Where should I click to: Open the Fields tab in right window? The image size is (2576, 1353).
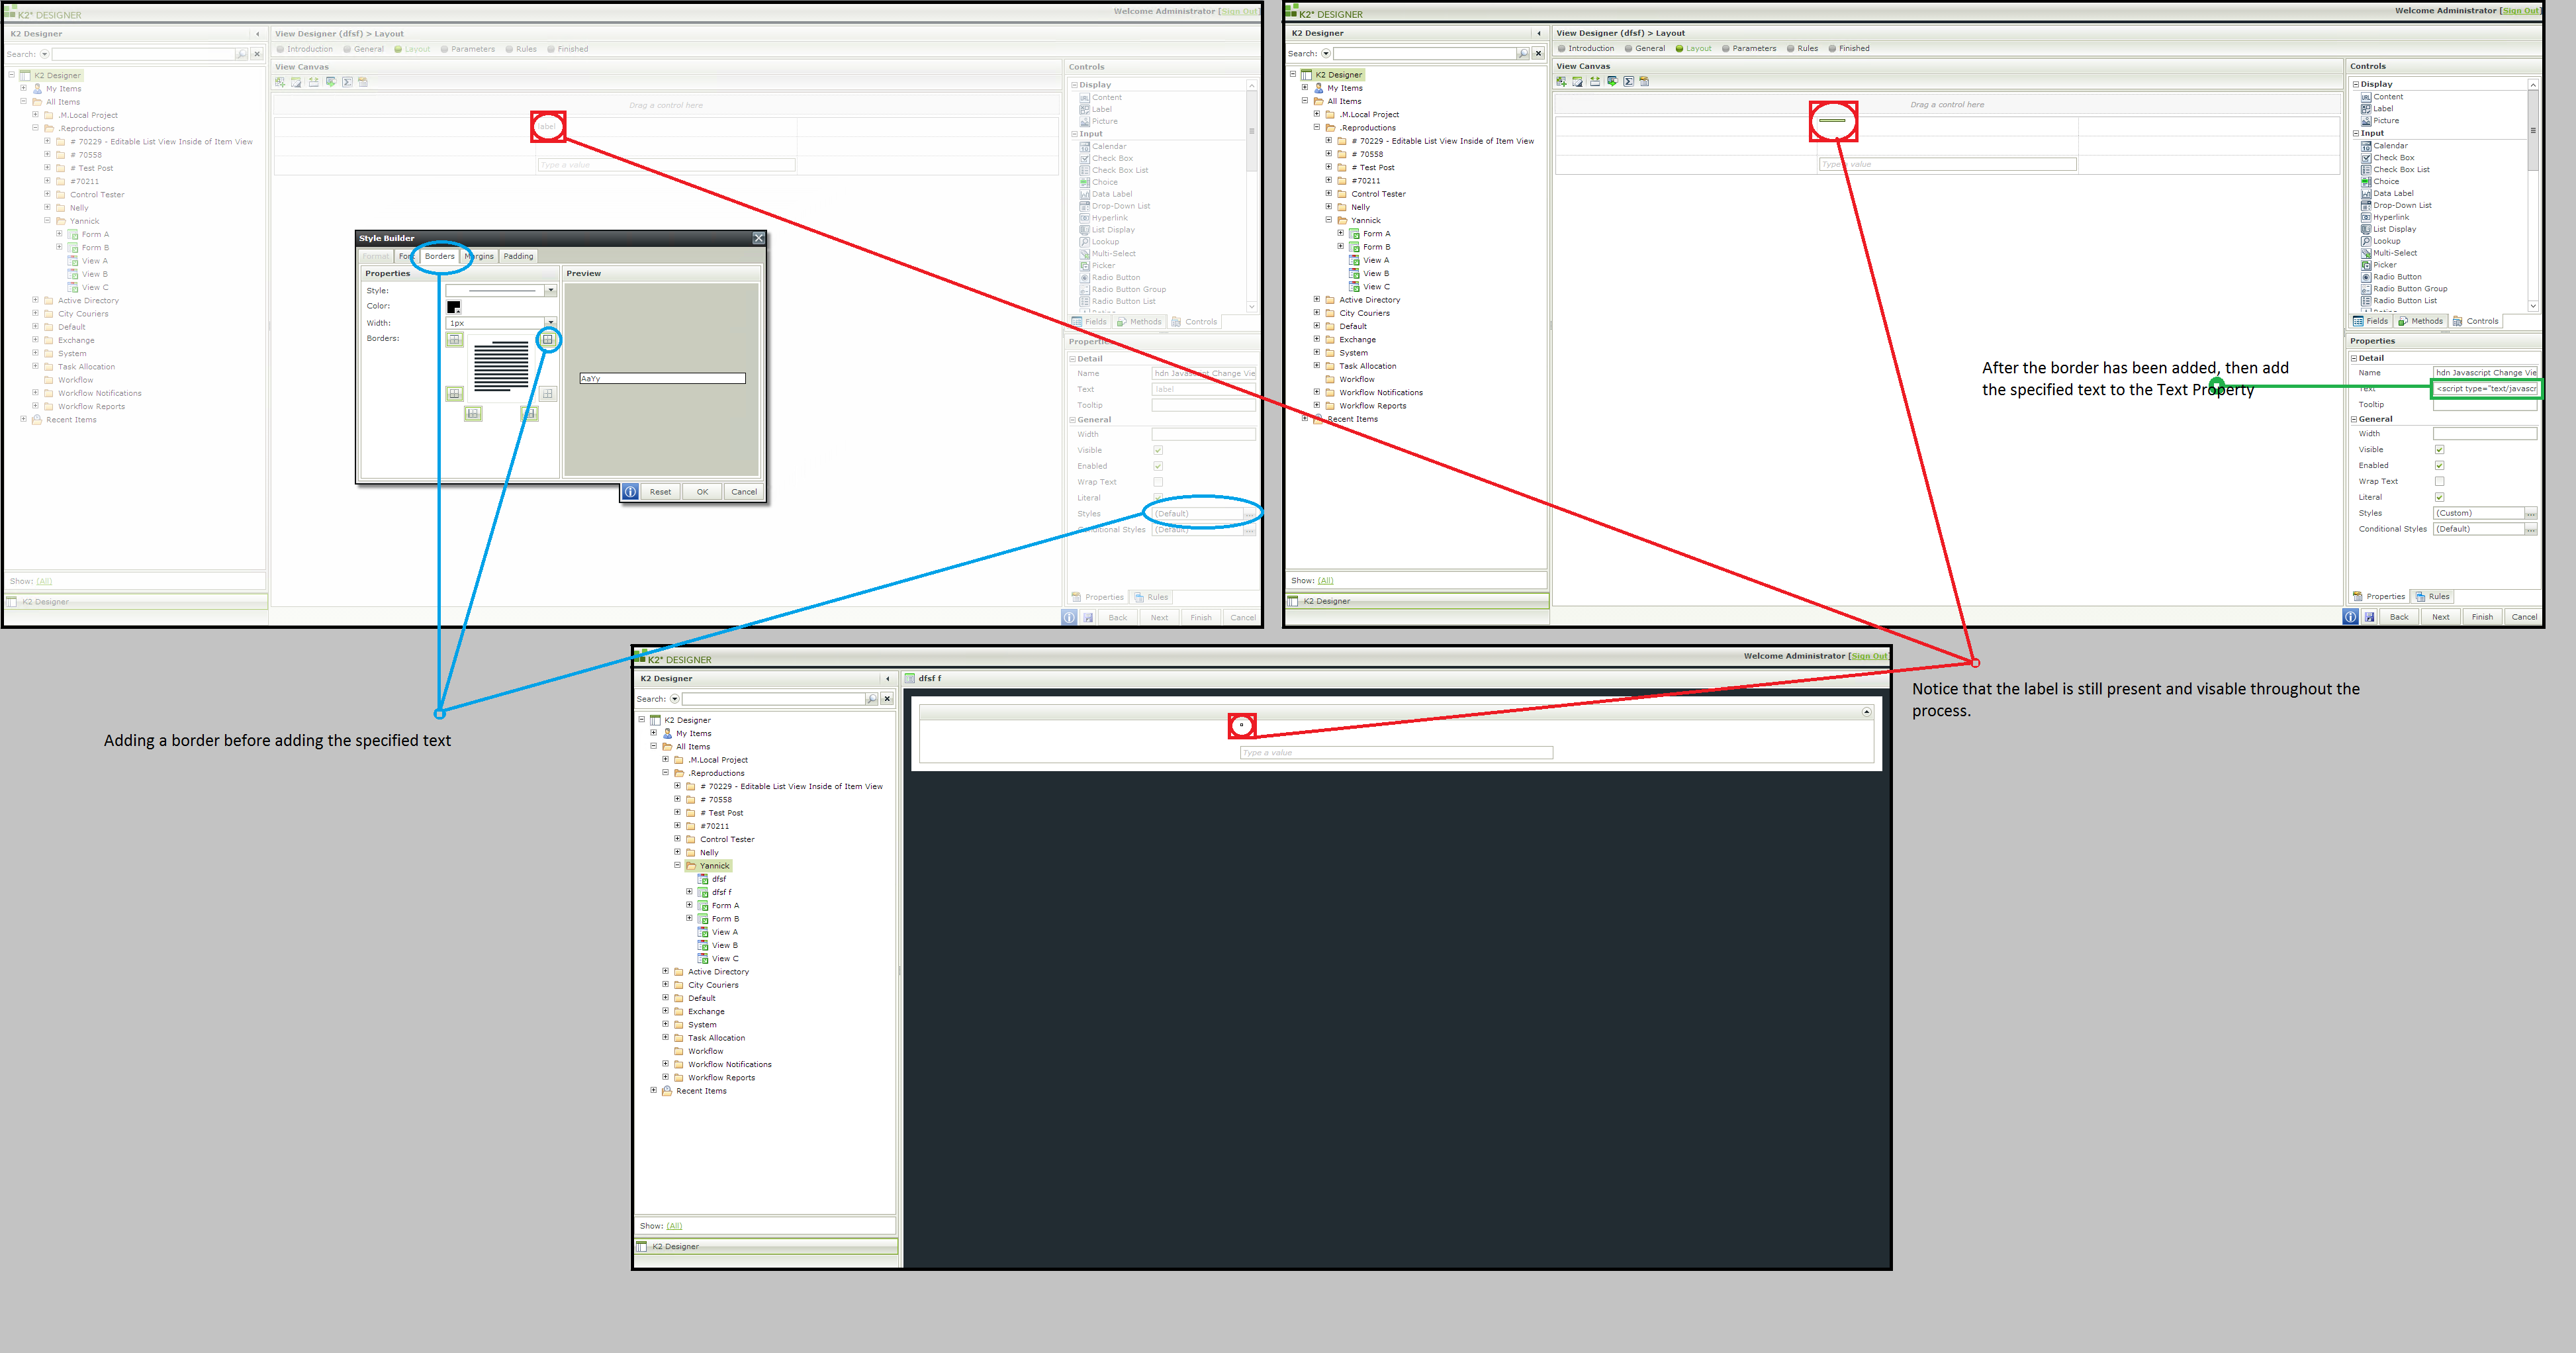coord(2371,322)
